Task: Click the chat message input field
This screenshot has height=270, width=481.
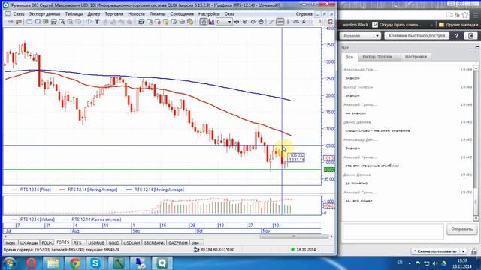Action: [393, 232]
